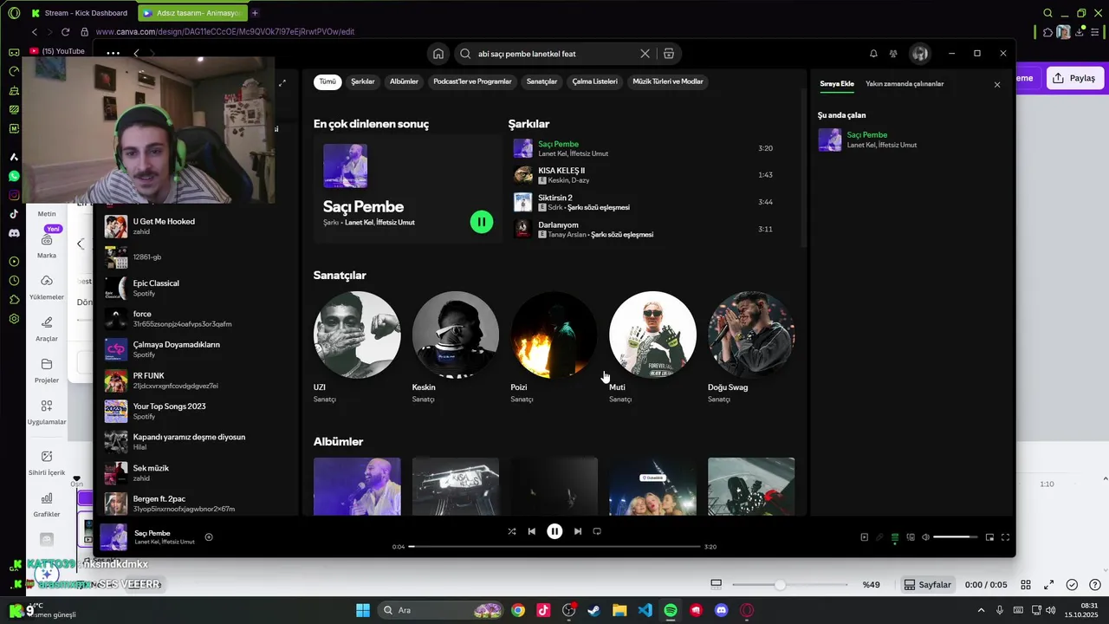Open the Browse icon beside search
This screenshot has width=1109, height=624.
pyautogui.click(x=669, y=54)
